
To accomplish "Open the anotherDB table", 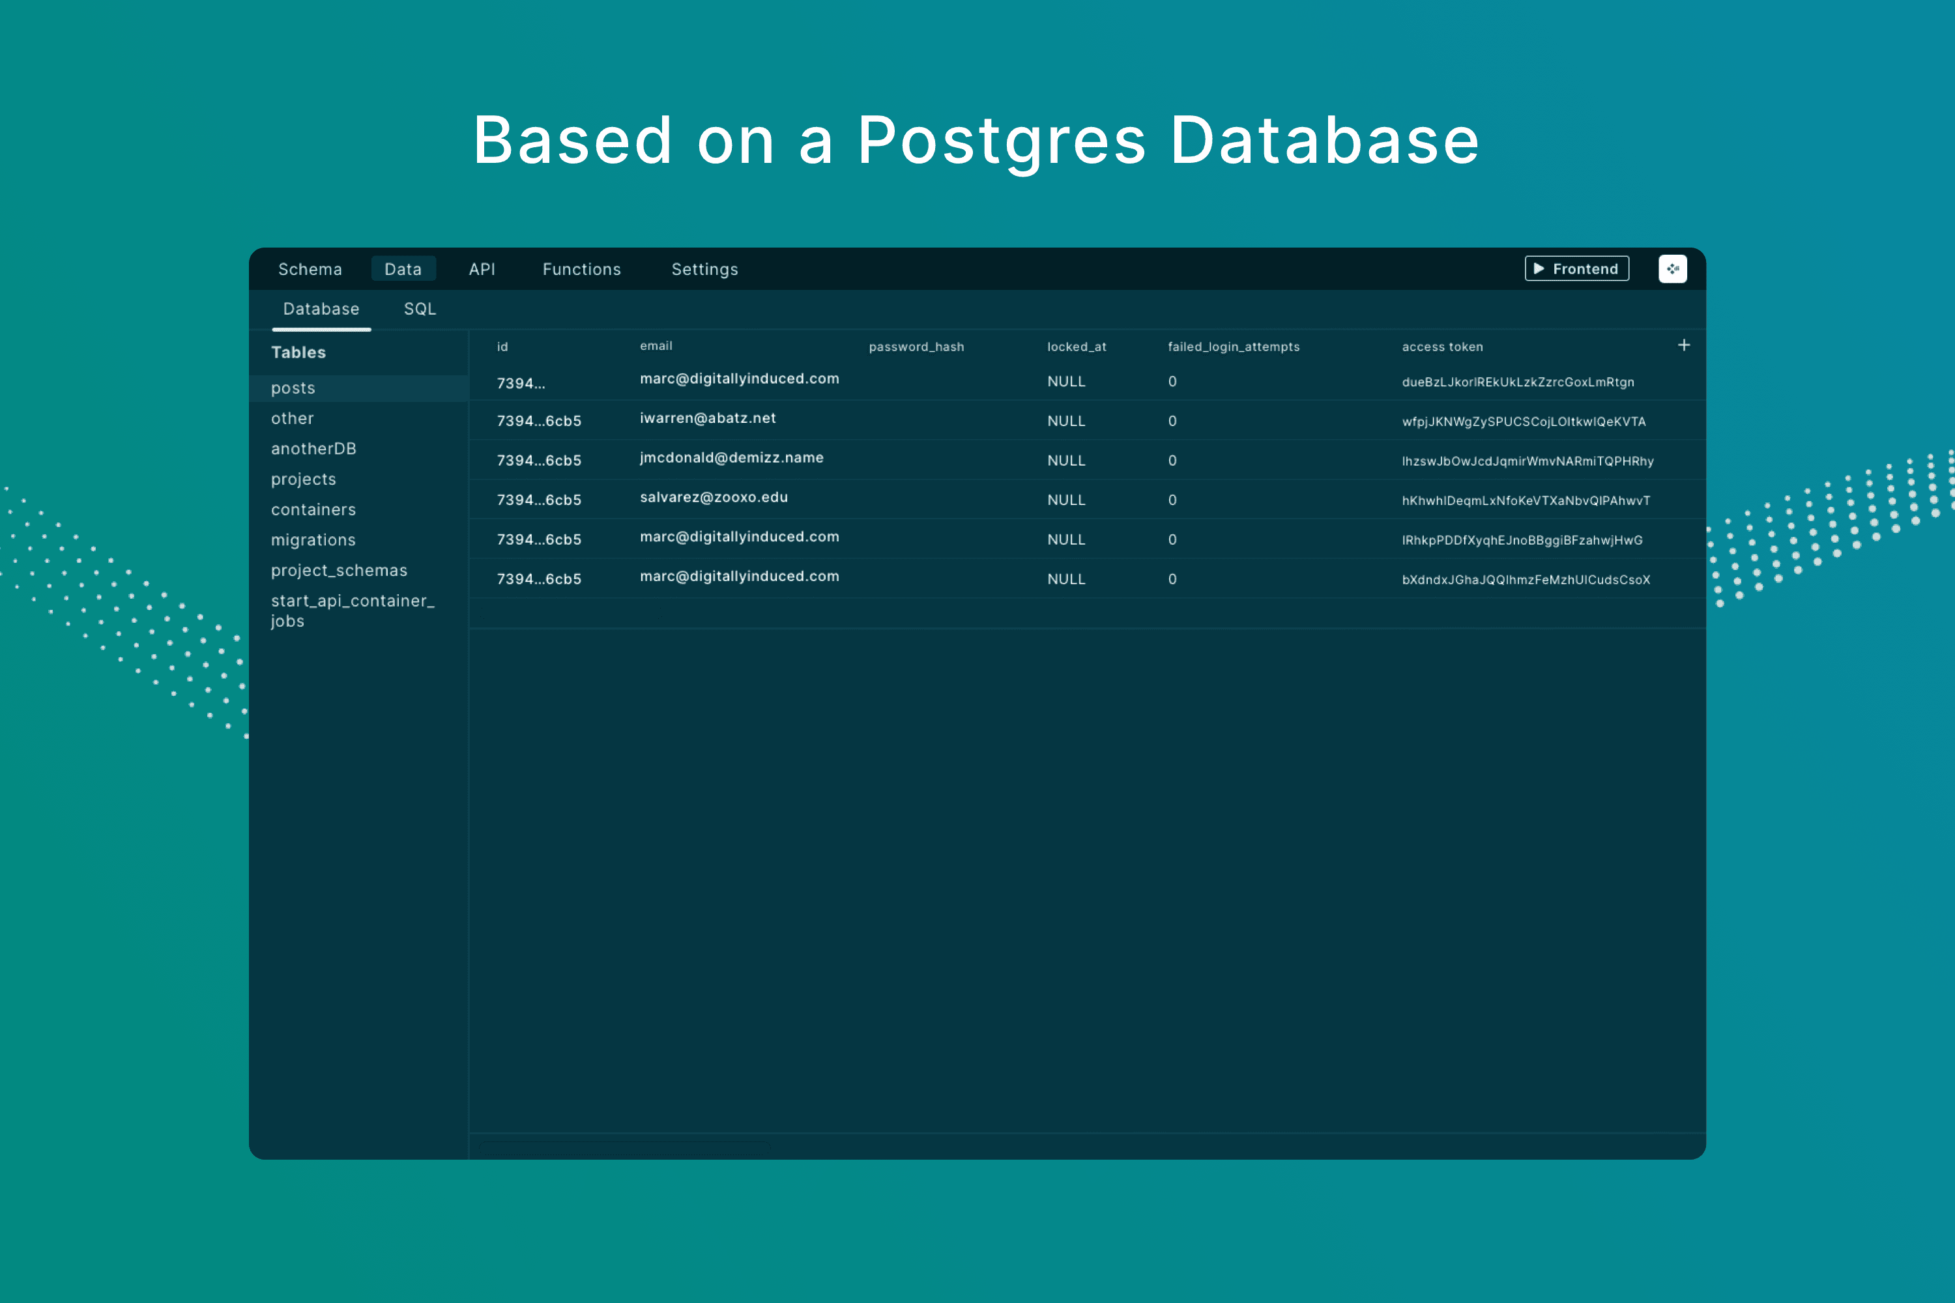I will 313,449.
